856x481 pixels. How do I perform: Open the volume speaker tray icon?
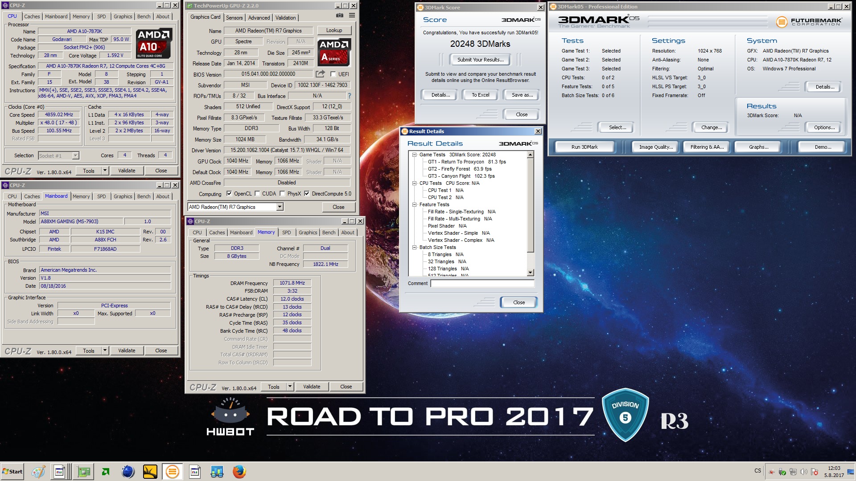point(804,472)
